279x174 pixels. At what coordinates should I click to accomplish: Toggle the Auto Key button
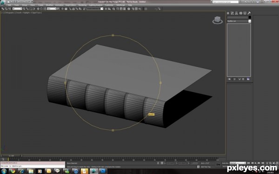pos(225,163)
